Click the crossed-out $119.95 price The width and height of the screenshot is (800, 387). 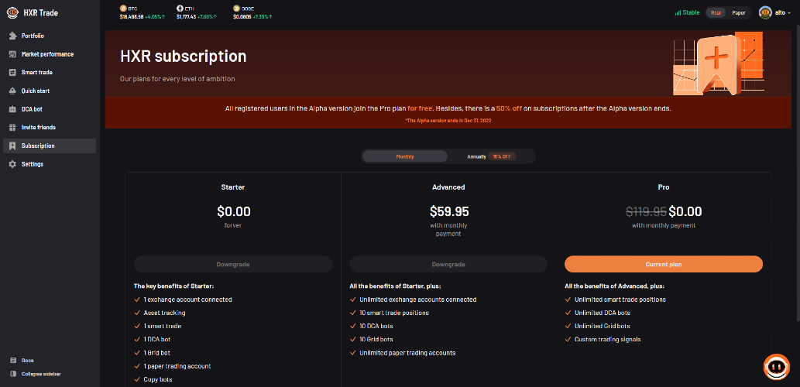(x=646, y=211)
